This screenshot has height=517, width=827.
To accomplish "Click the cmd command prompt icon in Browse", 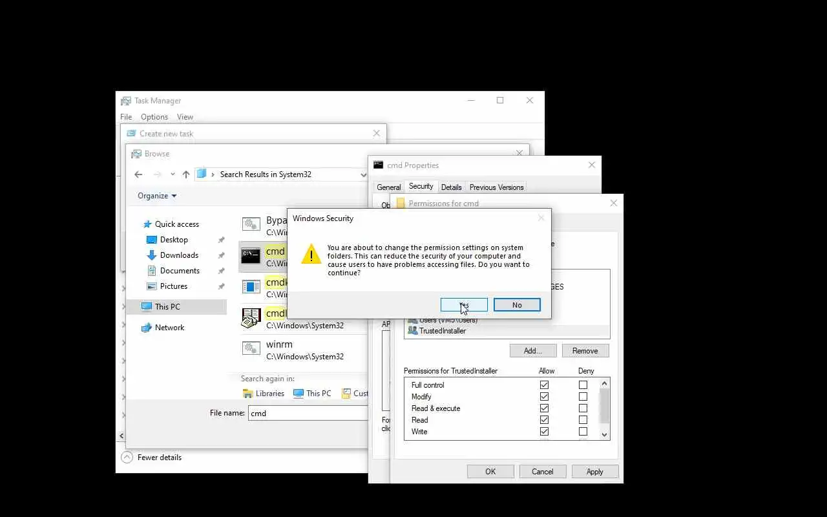I will pos(251,255).
